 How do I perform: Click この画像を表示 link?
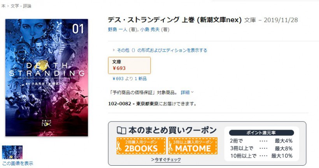(18, 163)
